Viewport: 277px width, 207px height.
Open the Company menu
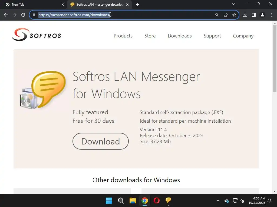pyautogui.click(x=243, y=36)
